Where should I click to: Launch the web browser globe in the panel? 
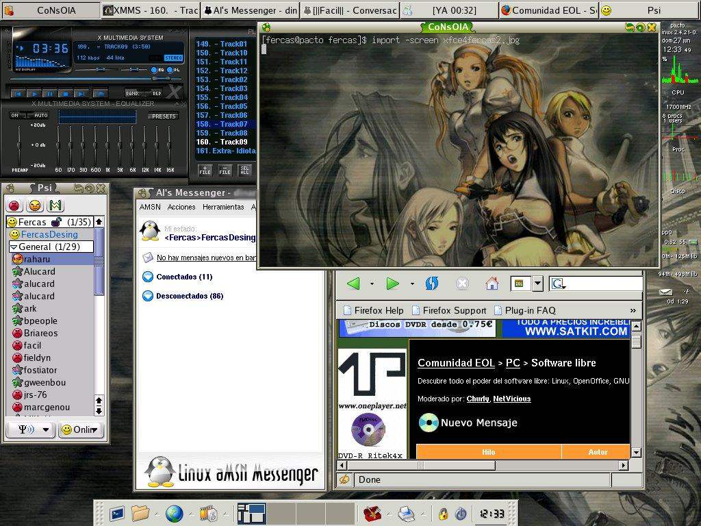tap(174, 513)
